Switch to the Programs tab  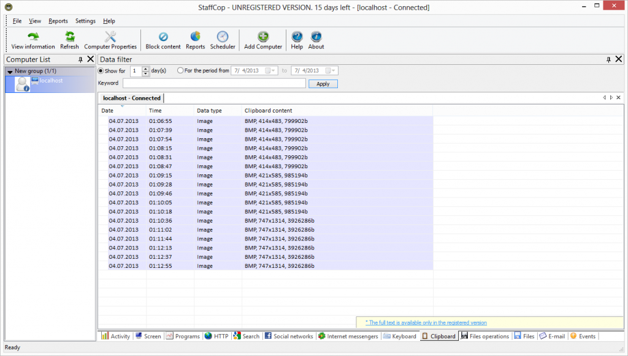click(x=183, y=336)
